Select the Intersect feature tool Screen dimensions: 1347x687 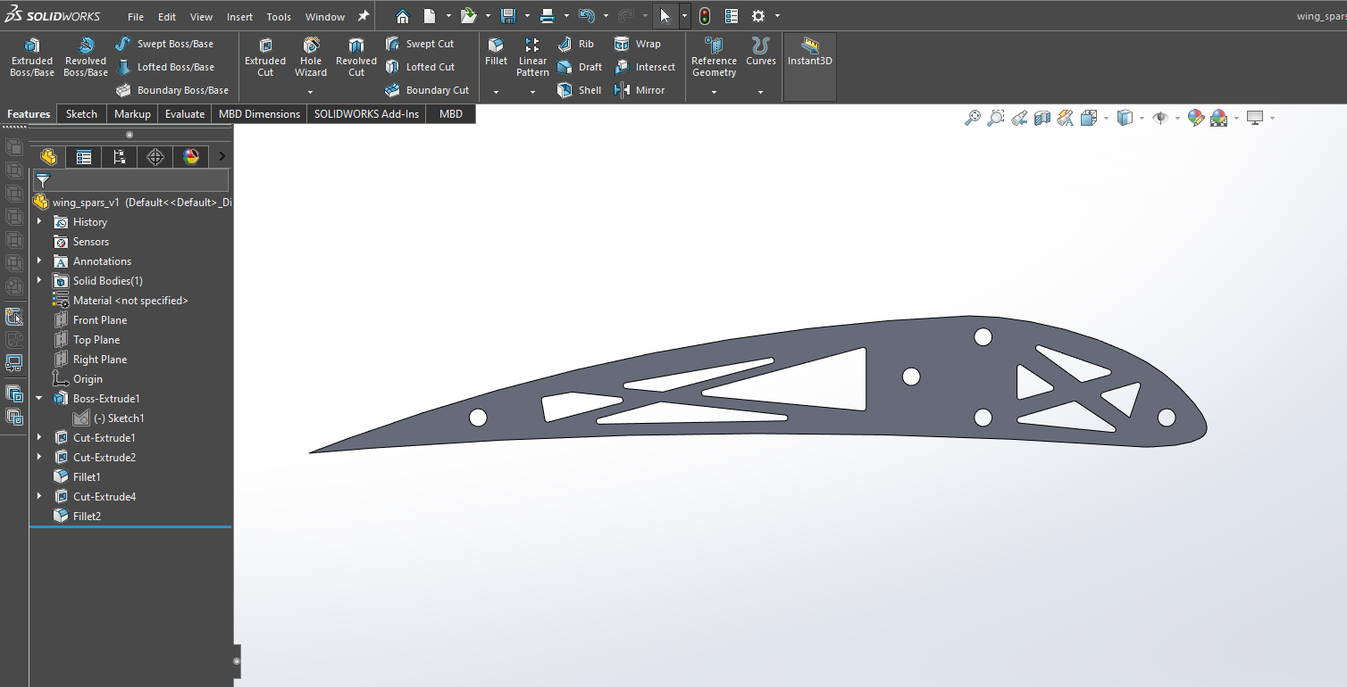click(x=645, y=67)
